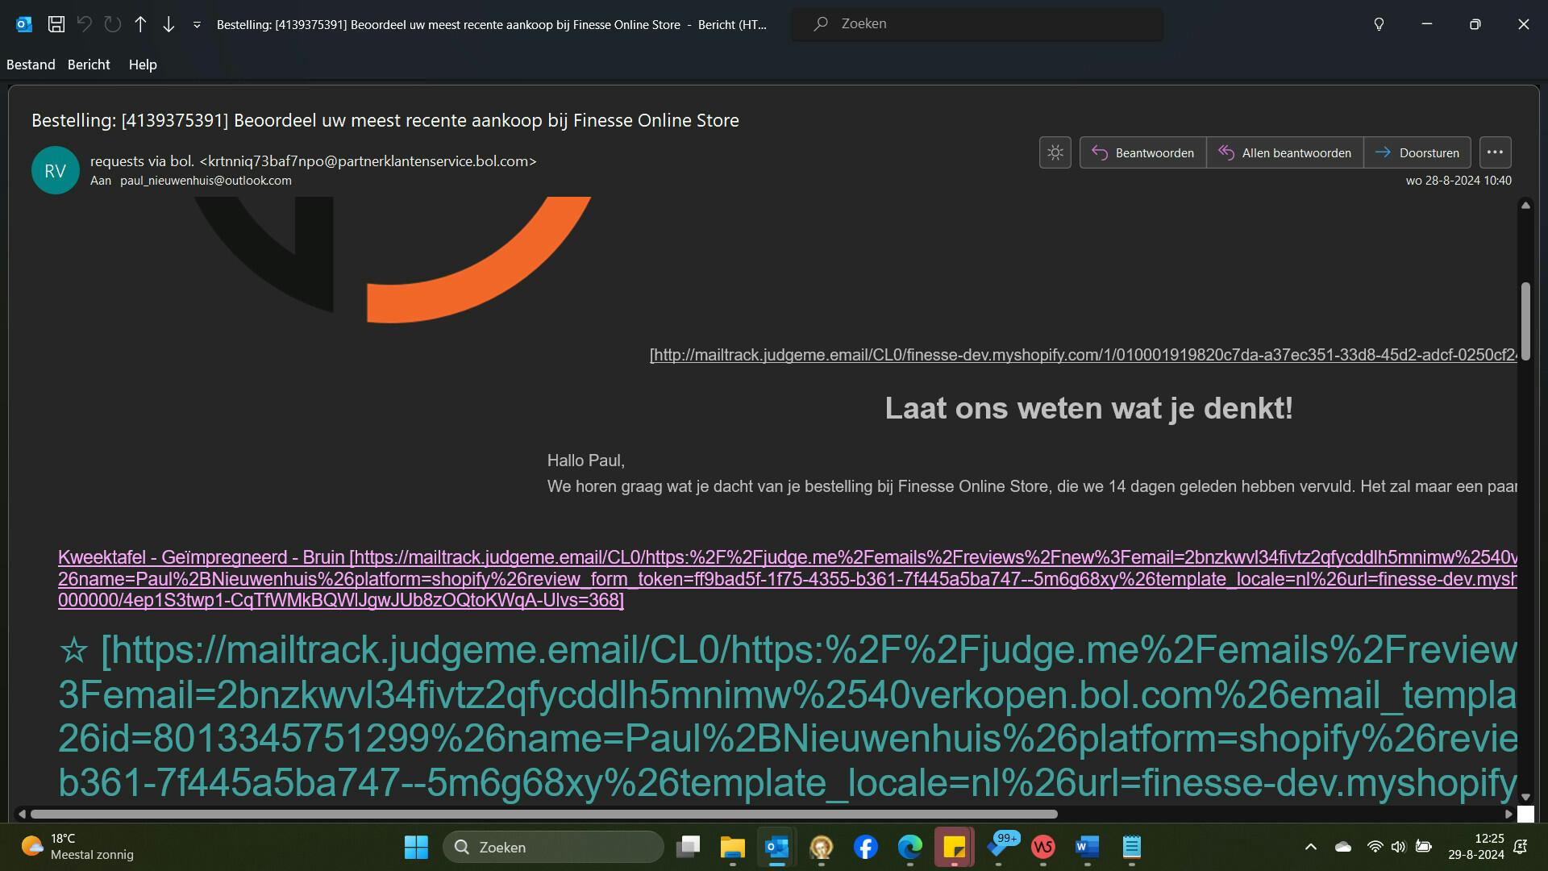Viewport: 1548px width, 871px height.
Task: Open the Bestand menu
Action: (x=31, y=65)
